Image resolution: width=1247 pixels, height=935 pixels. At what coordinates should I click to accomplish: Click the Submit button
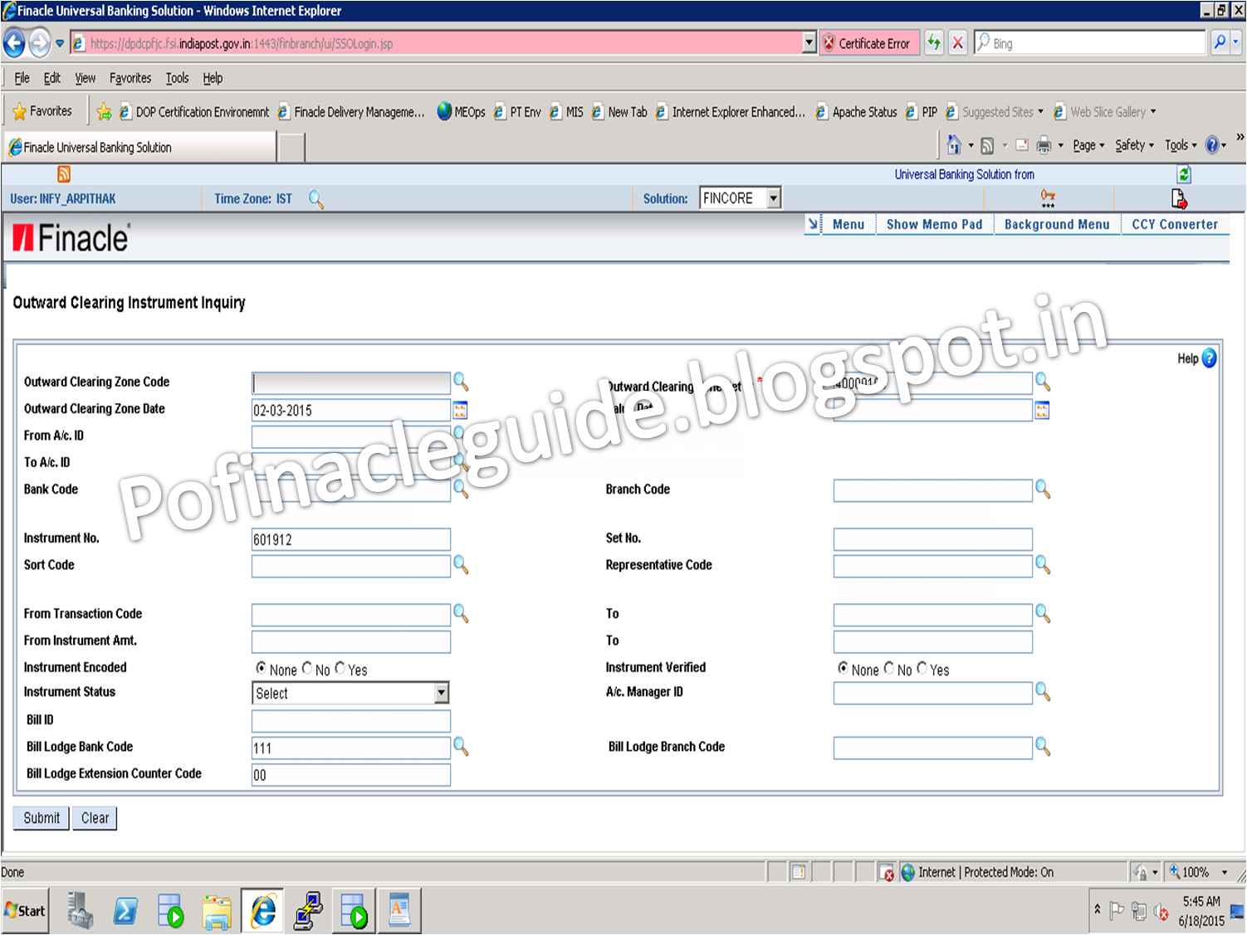[x=42, y=818]
